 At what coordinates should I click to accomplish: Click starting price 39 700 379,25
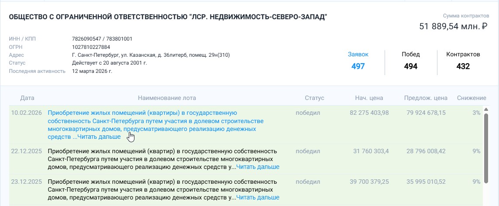click(369, 182)
